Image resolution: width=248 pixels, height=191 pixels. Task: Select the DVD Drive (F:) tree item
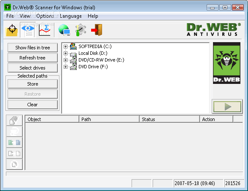point(93,67)
